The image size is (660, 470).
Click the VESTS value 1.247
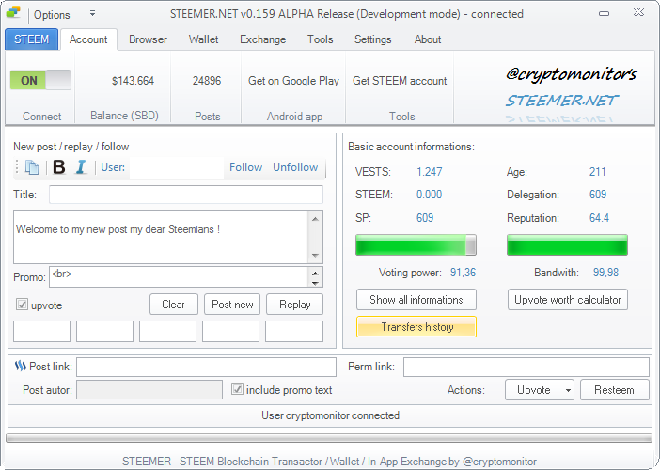430,172
